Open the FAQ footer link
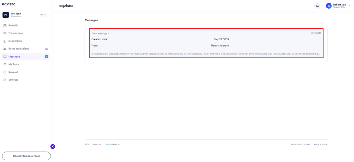Screen dimensions: 354x162 pos(87,144)
